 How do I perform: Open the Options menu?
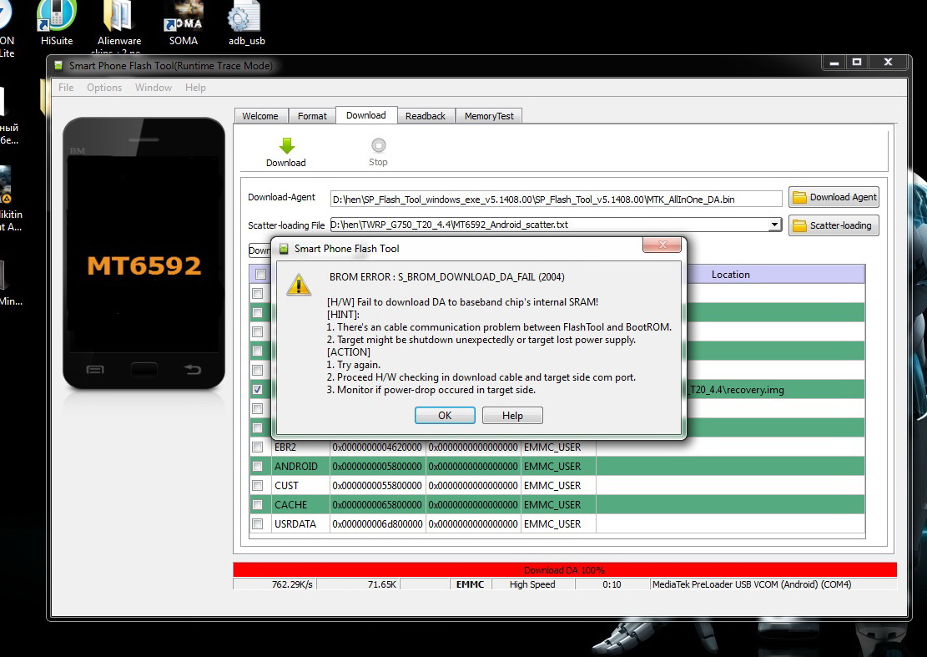(104, 88)
